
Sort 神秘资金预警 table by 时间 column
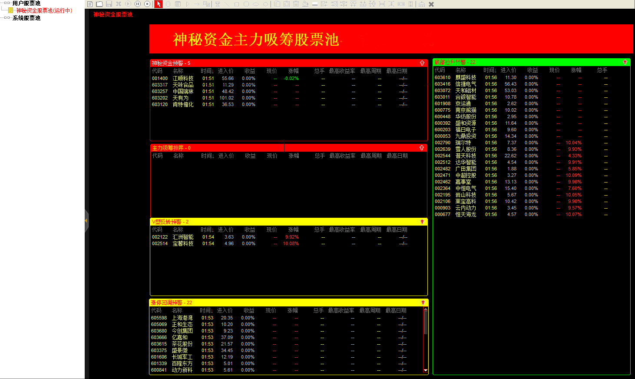[207, 71]
